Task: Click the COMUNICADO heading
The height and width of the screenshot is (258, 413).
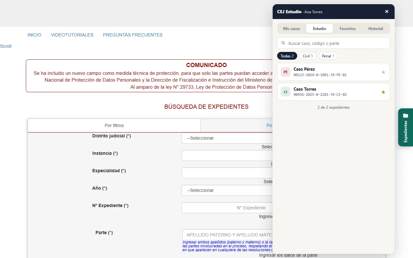Action: pos(206,65)
